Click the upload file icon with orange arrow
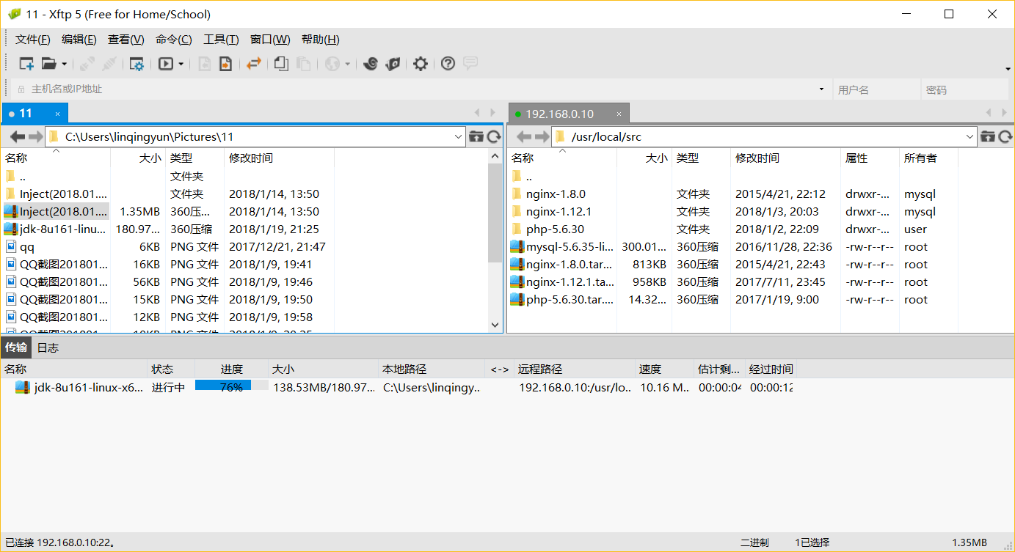This screenshot has width=1015, height=552. click(x=225, y=64)
